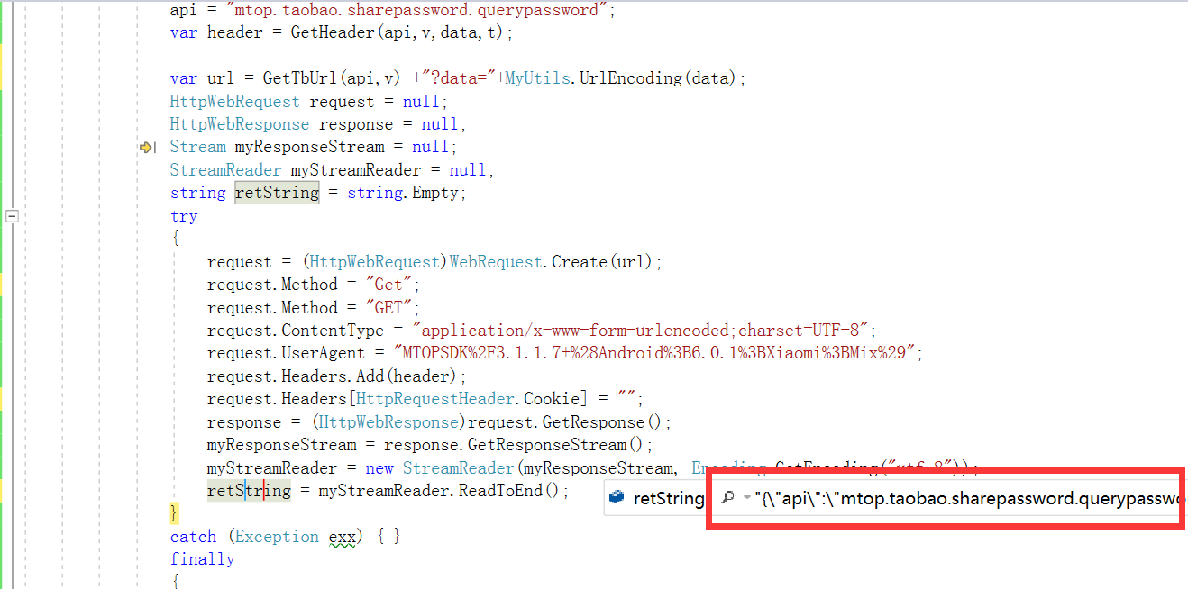1188x589 pixels.
Task: Collapse the try block outline toggle
Action: pyautogui.click(x=13, y=216)
